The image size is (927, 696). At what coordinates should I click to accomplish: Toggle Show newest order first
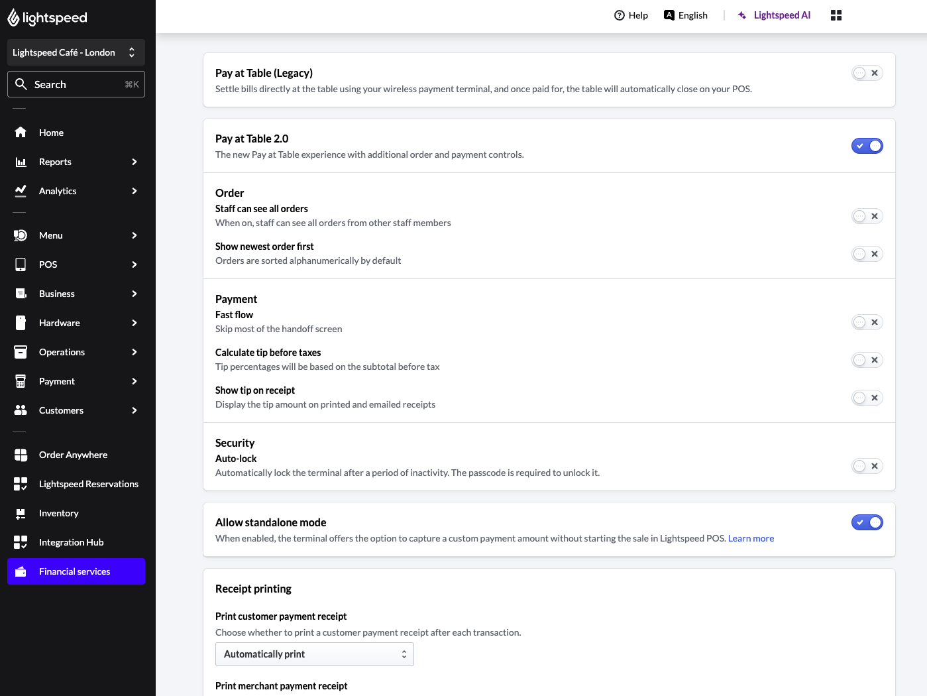[867, 254]
